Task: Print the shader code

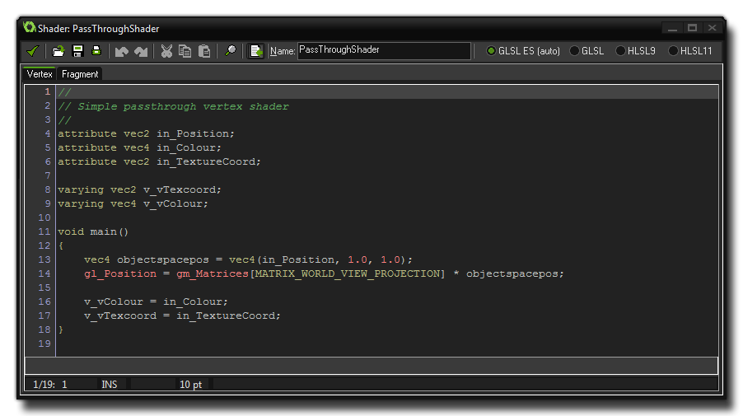Action: pyautogui.click(x=96, y=51)
